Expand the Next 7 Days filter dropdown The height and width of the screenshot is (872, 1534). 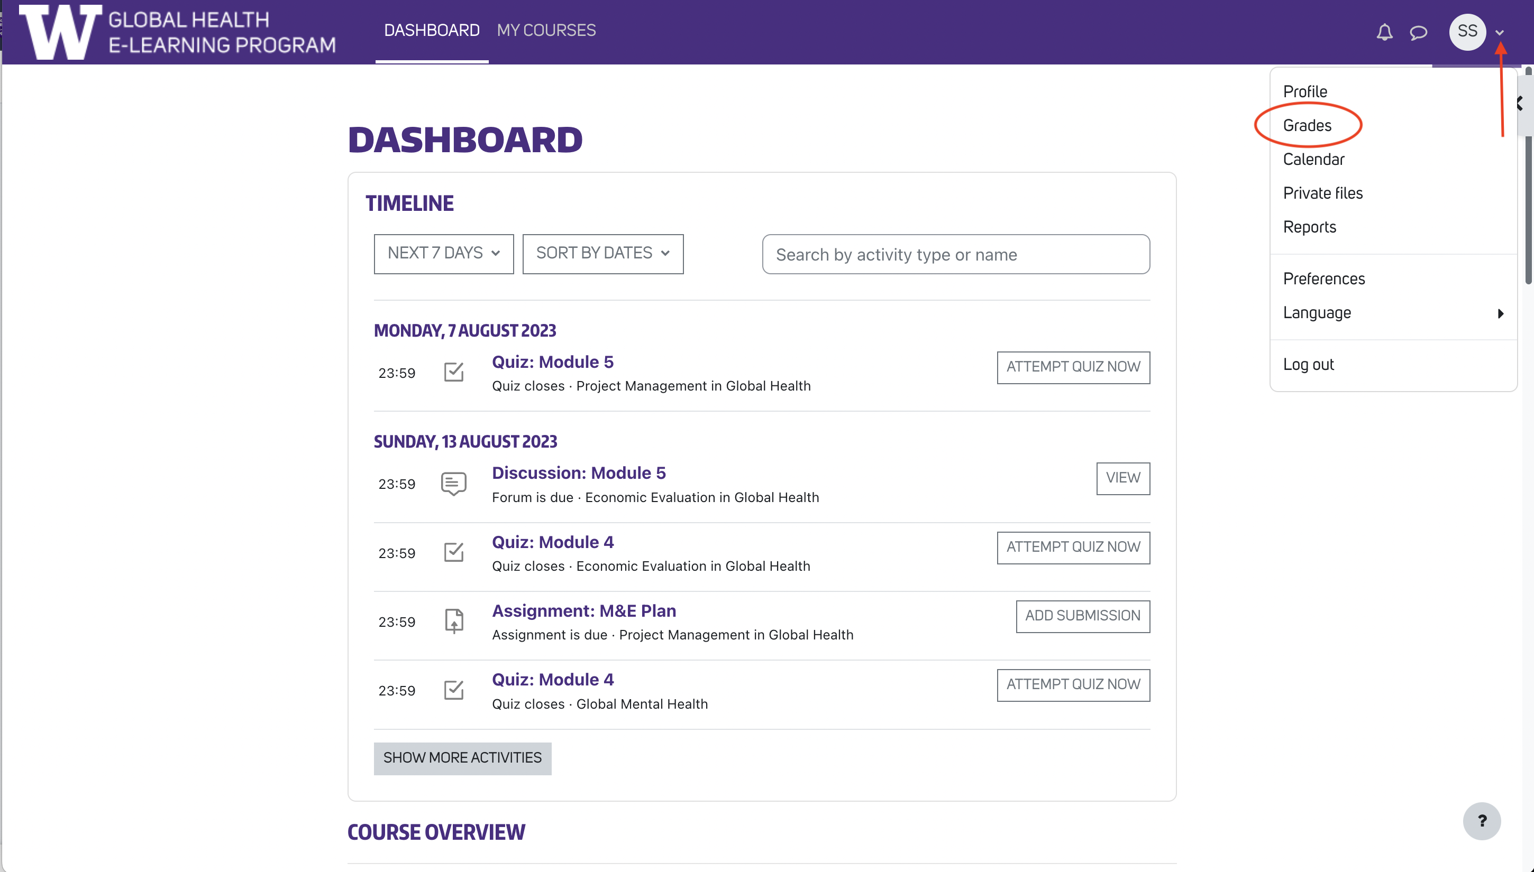(444, 253)
